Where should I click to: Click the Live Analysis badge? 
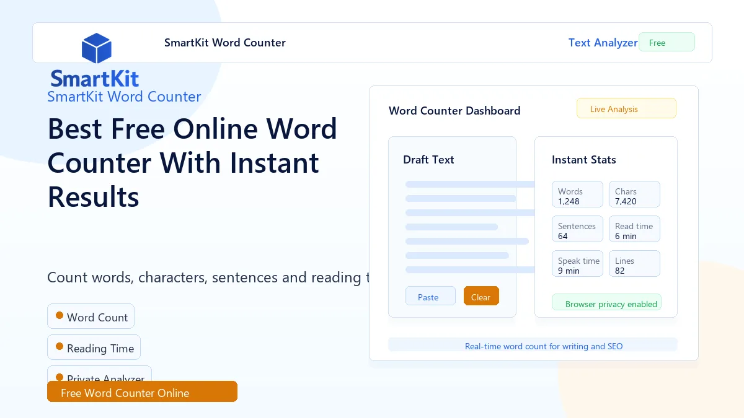(x=626, y=108)
